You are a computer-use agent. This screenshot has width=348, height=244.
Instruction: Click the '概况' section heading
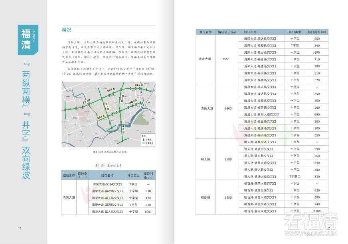click(x=67, y=30)
